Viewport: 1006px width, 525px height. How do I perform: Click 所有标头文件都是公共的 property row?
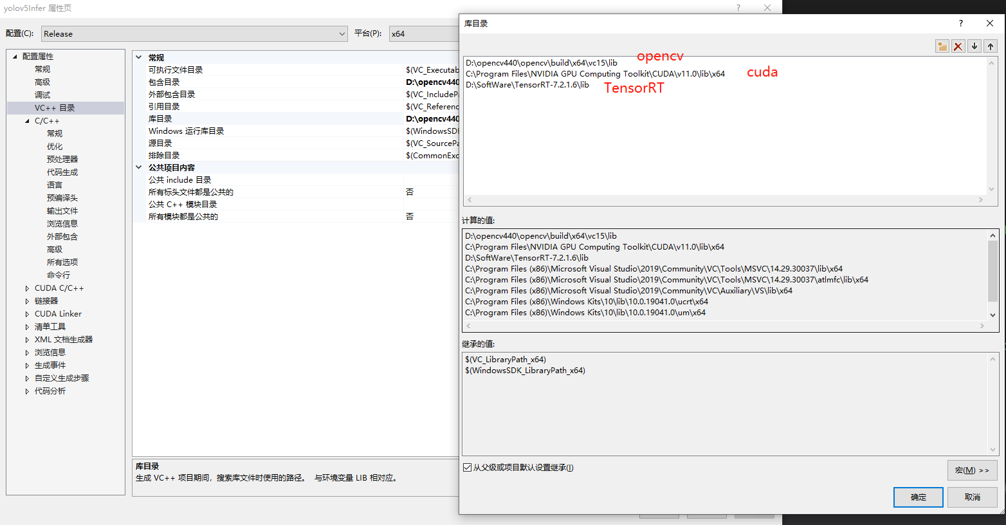tap(297, 192)
